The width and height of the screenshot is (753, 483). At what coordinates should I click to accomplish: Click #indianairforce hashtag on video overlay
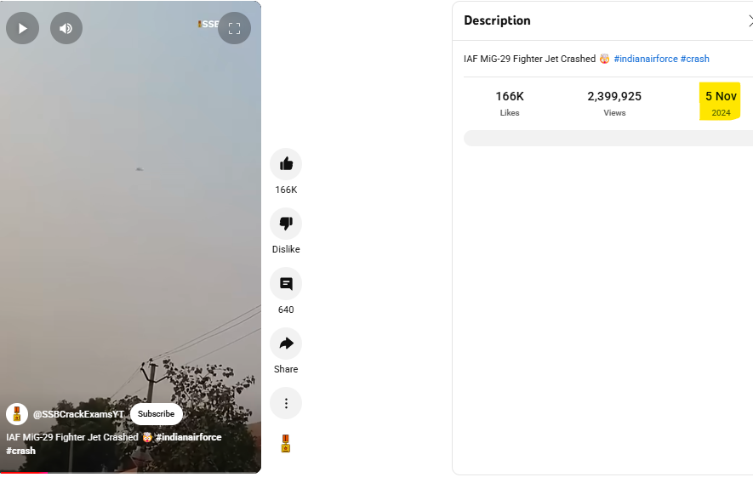[x=189, y=437]
